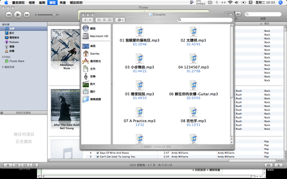Select Macintosh HD in Finder sidebar

tap(96, 36)
